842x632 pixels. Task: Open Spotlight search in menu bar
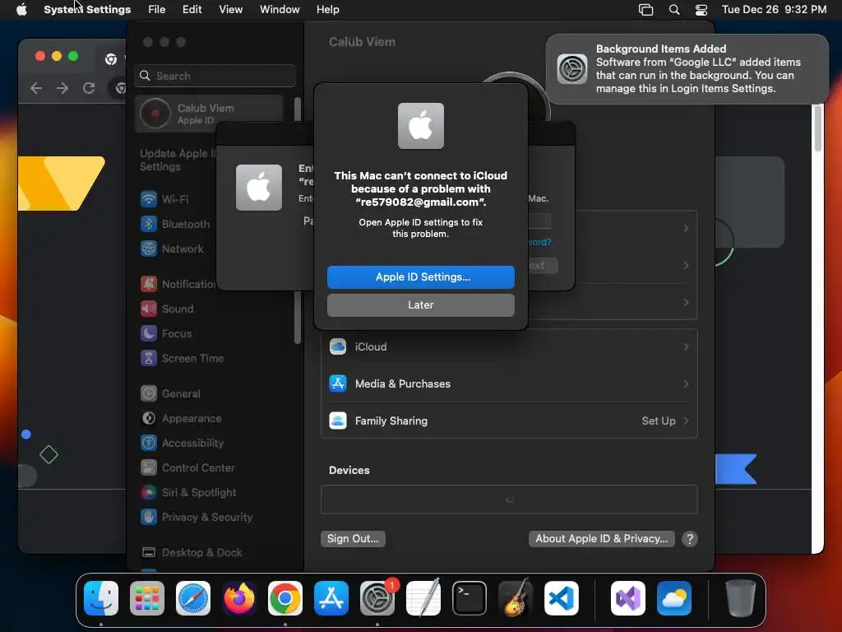pos(674,10)
